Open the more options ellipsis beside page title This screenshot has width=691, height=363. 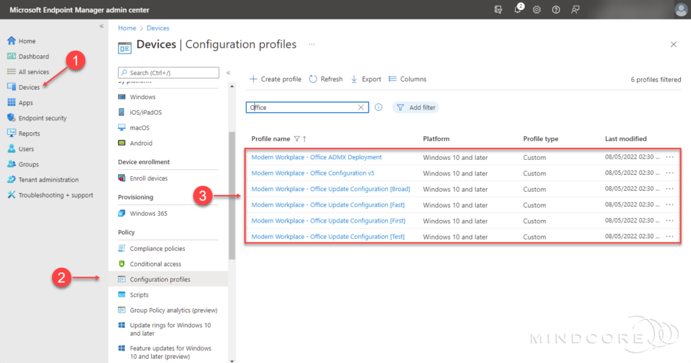[x=312, y=44]
